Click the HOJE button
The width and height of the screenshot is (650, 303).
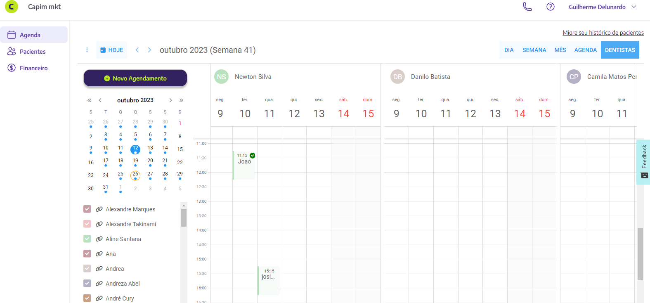112,50
